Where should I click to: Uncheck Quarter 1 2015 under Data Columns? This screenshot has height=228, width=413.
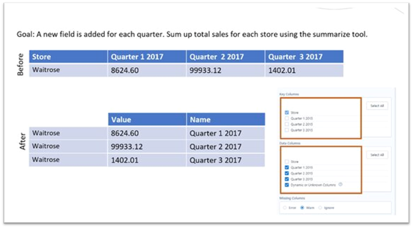(x=286, y=167)
